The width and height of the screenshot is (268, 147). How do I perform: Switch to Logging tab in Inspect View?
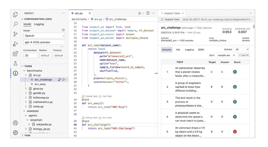190,50
